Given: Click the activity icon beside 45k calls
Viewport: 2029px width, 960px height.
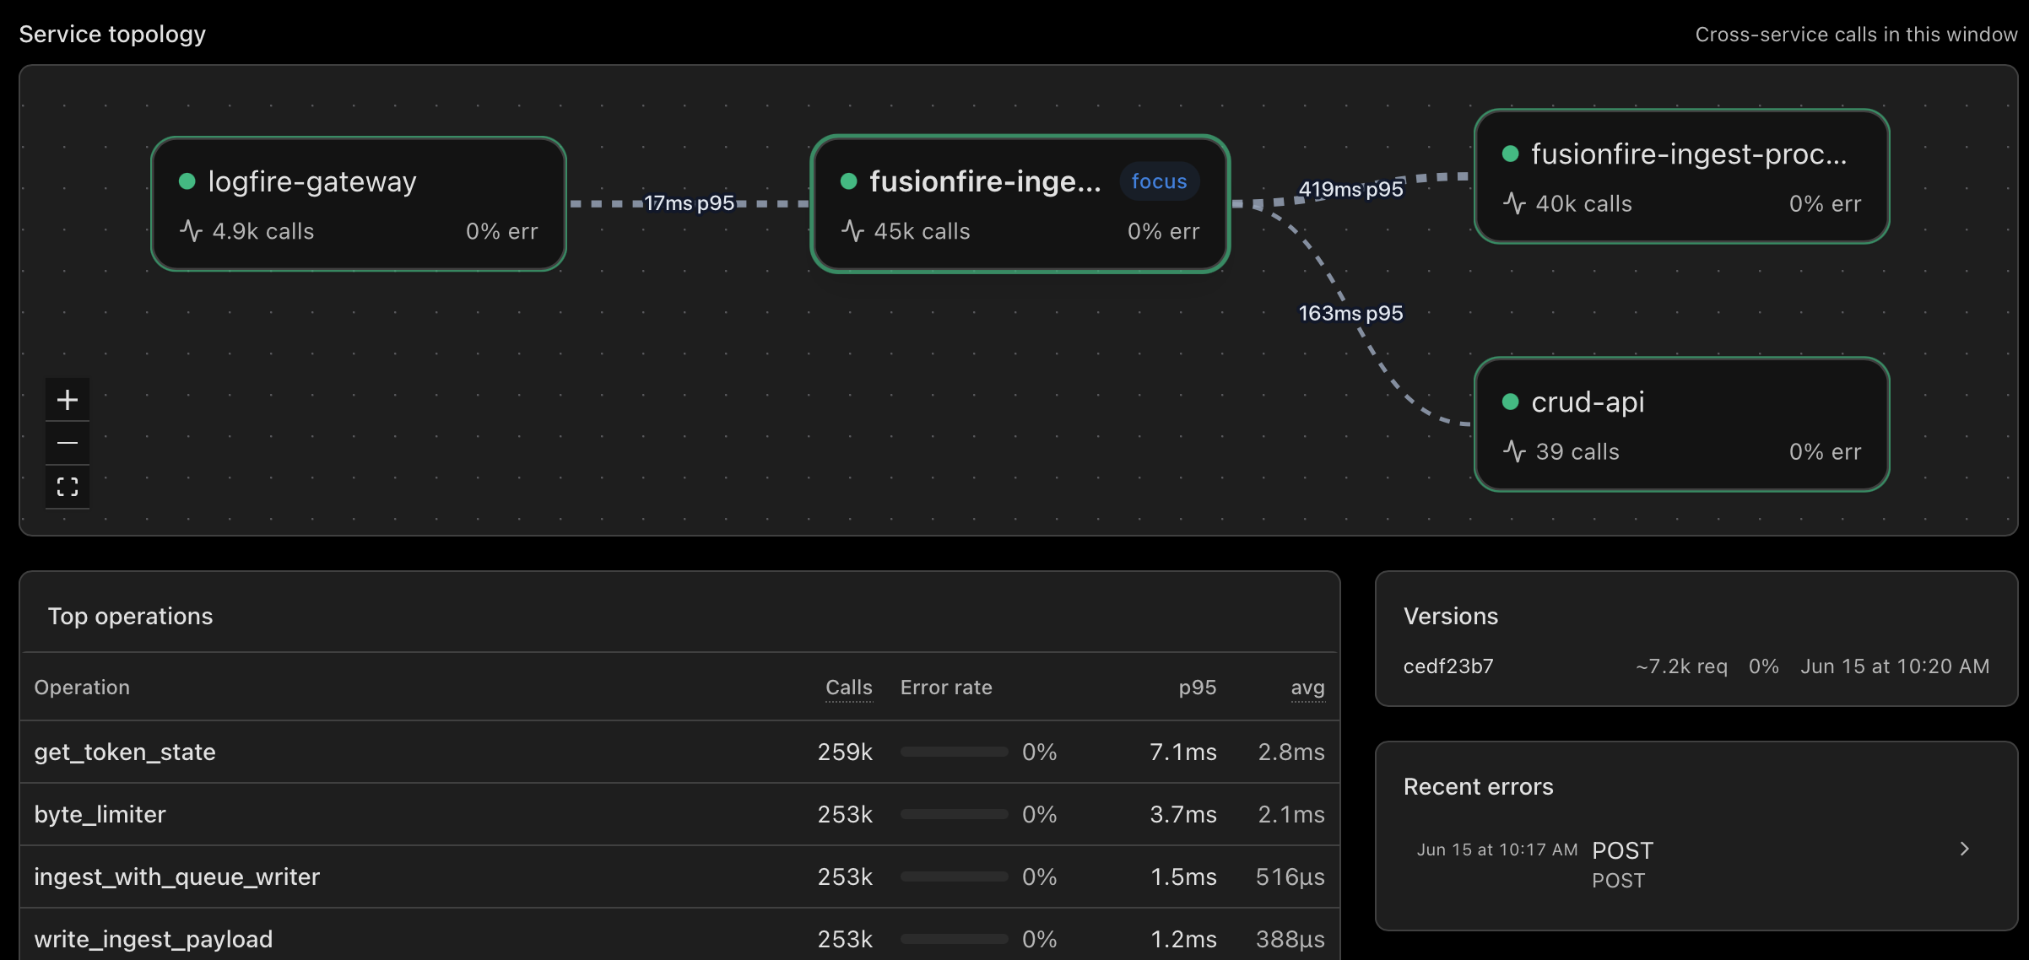Looking at the screenshot, I should [853, 231].
